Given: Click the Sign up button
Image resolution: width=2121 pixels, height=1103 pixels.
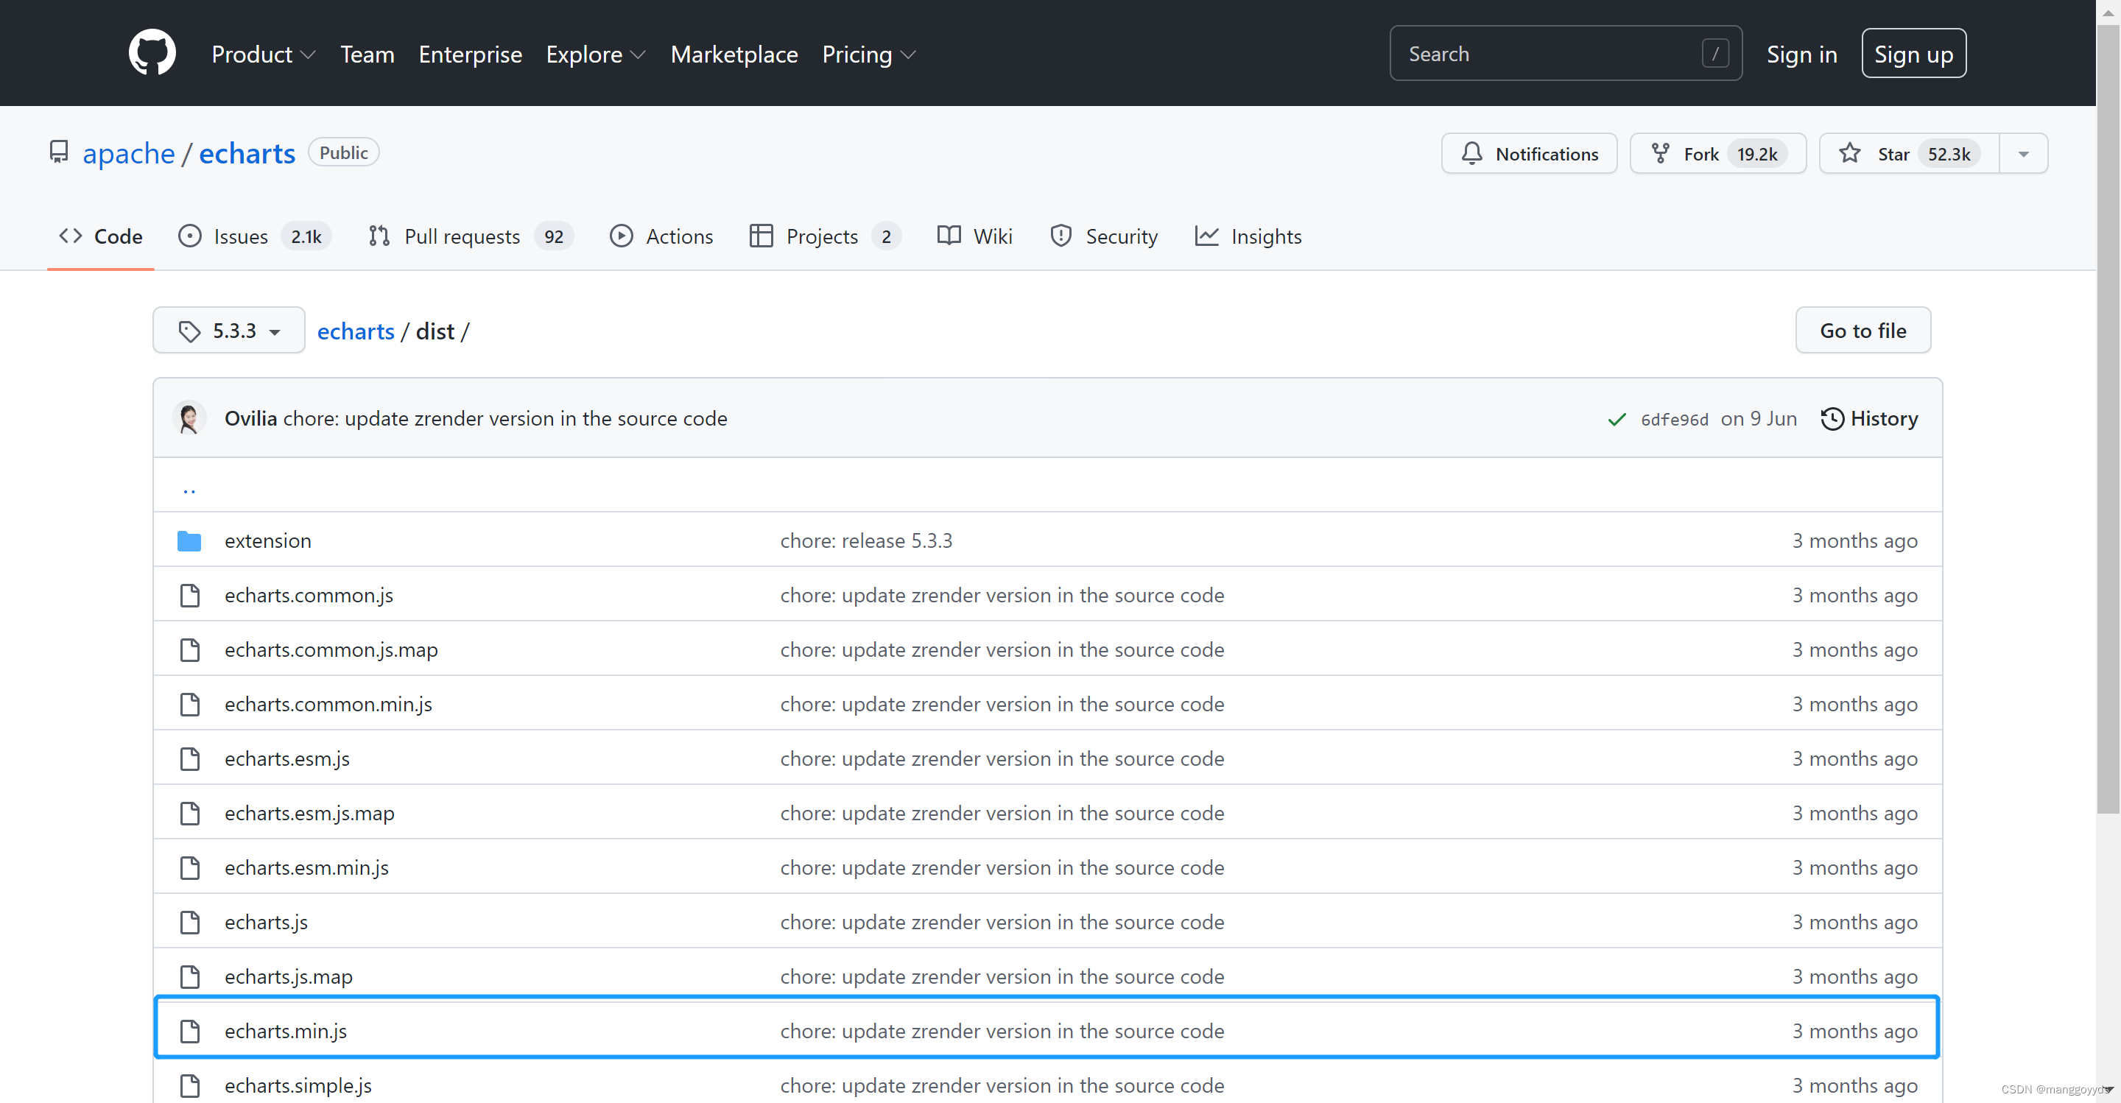Looking at the screenshot, I should click(x=1913, y=54).
